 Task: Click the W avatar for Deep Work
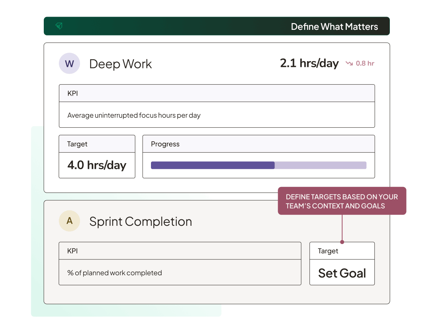pos(69,63)
